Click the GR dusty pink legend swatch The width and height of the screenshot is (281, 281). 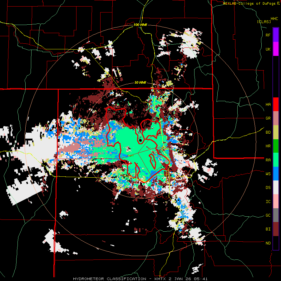click(x=276, y=118)
